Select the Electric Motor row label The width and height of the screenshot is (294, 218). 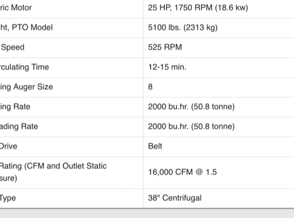click(x=16, y=8)
